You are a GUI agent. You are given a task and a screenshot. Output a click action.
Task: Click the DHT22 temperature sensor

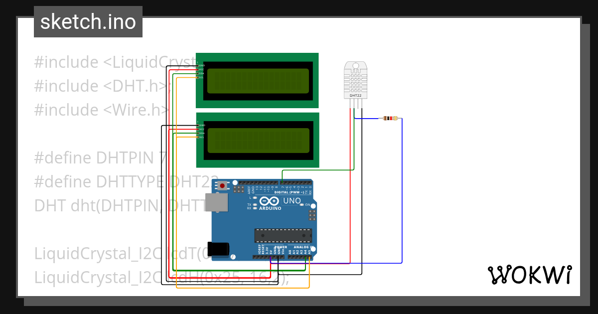pos(355,80)
